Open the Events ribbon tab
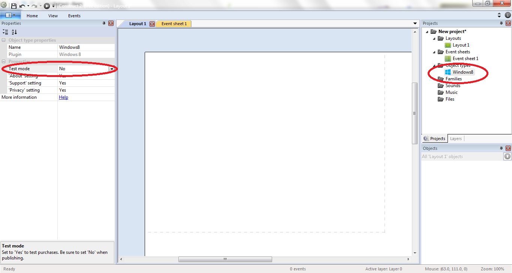 click(74, 16)
